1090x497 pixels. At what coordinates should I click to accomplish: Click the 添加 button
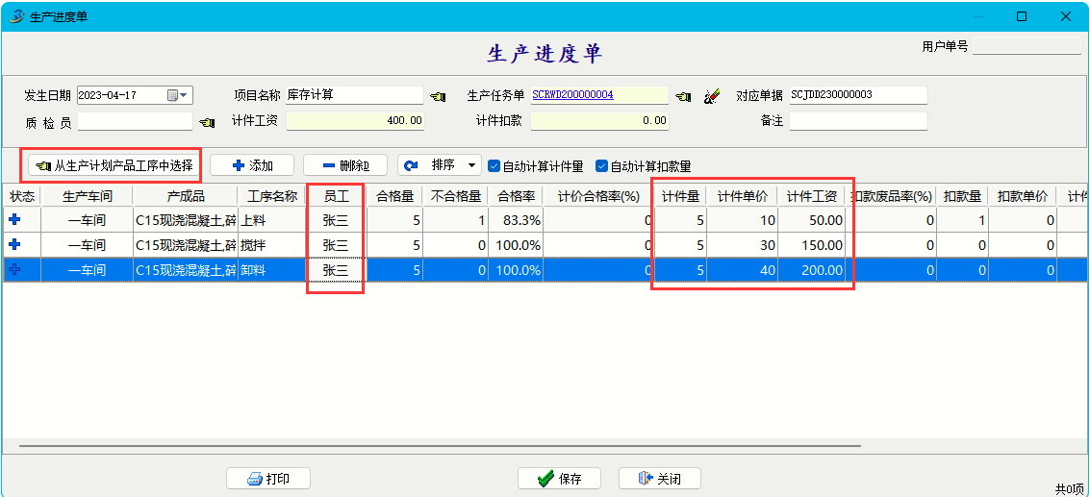point(252,165)
